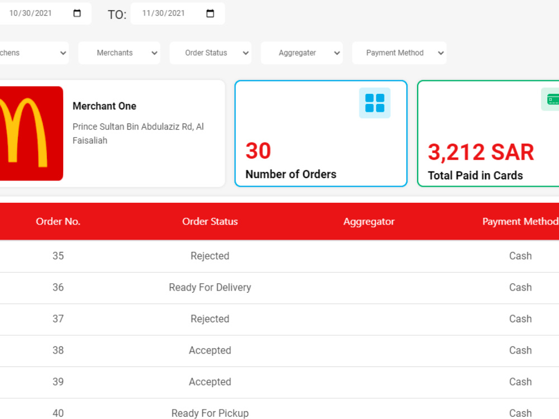Select the Total Paid in Cards card
559x419 pixels.
click(488, 134)
